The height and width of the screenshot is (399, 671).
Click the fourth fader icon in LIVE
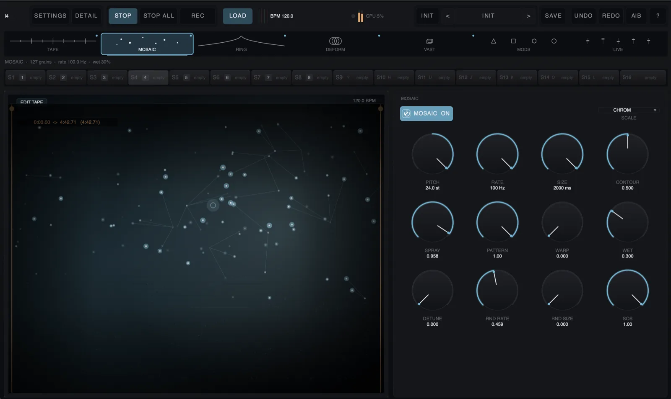[633, 41]
